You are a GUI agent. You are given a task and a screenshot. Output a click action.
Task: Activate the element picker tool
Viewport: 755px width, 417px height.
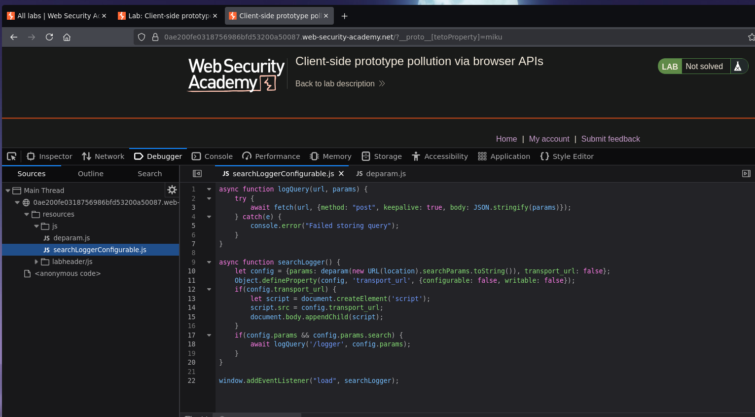point(12,156)
